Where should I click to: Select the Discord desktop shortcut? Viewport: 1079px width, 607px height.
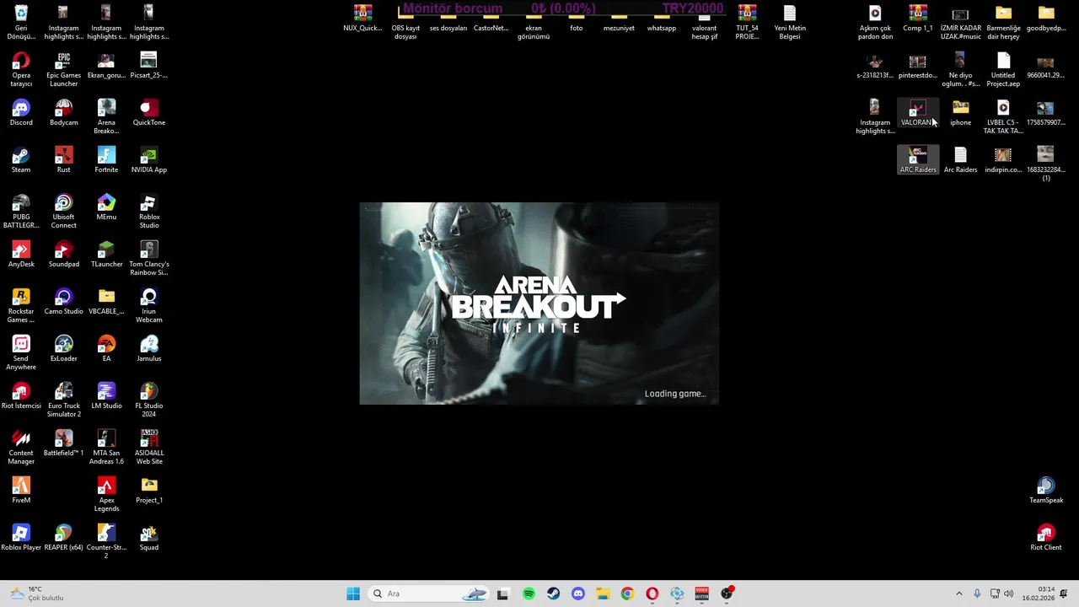point(21,112)
